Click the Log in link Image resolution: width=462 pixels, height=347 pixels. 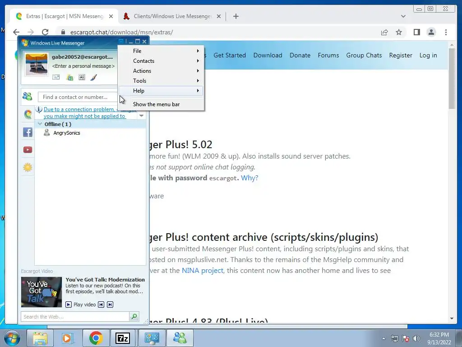[428, 55]
